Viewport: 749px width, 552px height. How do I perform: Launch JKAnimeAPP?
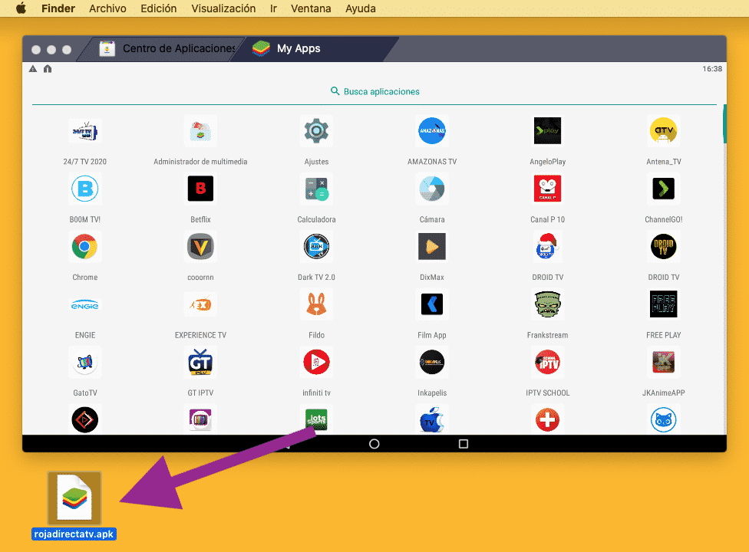pyautogui.click(x=663, y=362)
